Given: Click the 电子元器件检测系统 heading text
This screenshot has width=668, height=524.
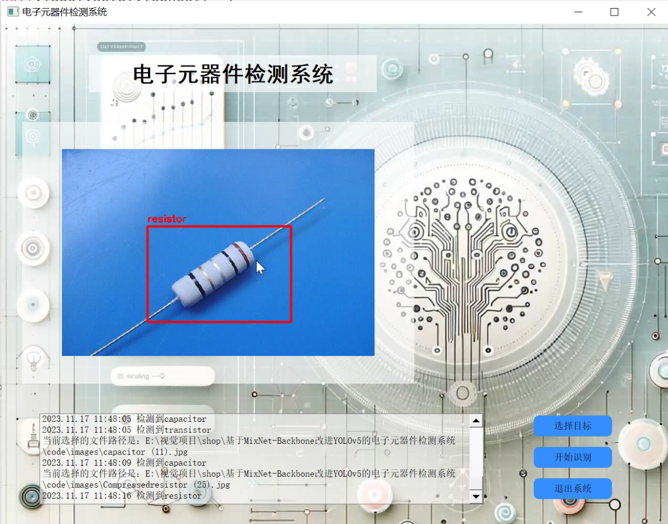Looking at the screenshot, I should [233, 74].
